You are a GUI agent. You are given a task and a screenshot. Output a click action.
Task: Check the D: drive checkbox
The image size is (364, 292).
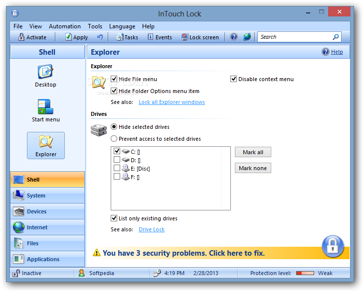point(117,160)
